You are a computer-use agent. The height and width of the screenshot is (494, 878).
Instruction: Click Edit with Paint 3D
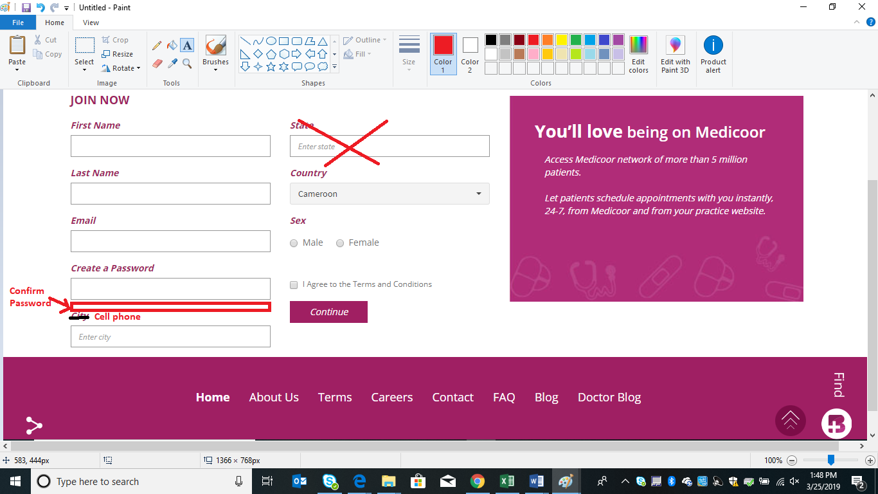click(x=675, y=54)
